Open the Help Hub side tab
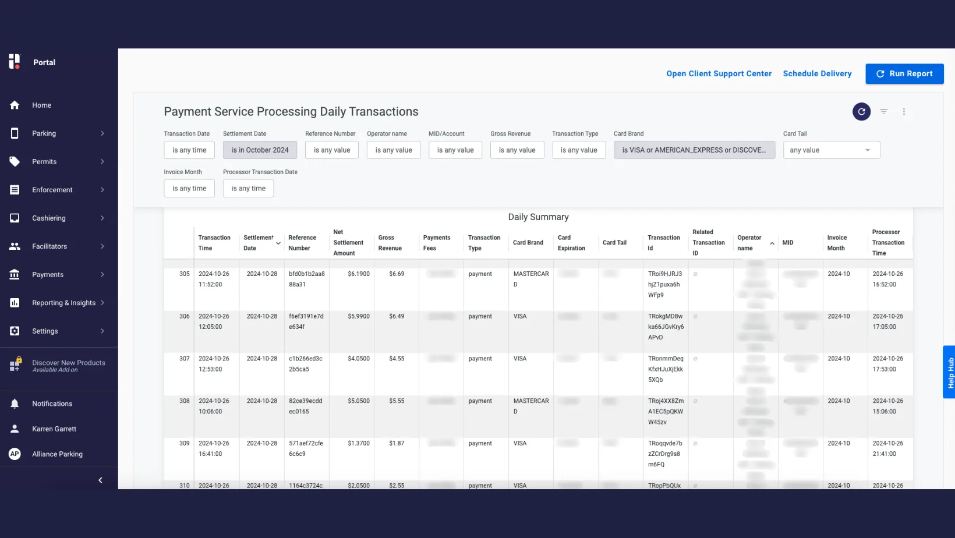 click(949, 372)
